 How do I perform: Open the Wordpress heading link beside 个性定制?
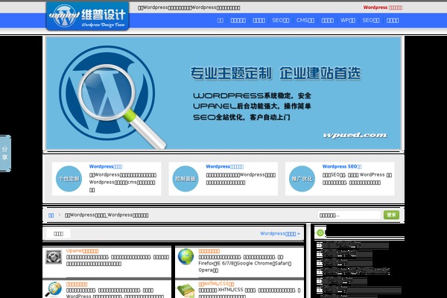(x=106, y=167)
